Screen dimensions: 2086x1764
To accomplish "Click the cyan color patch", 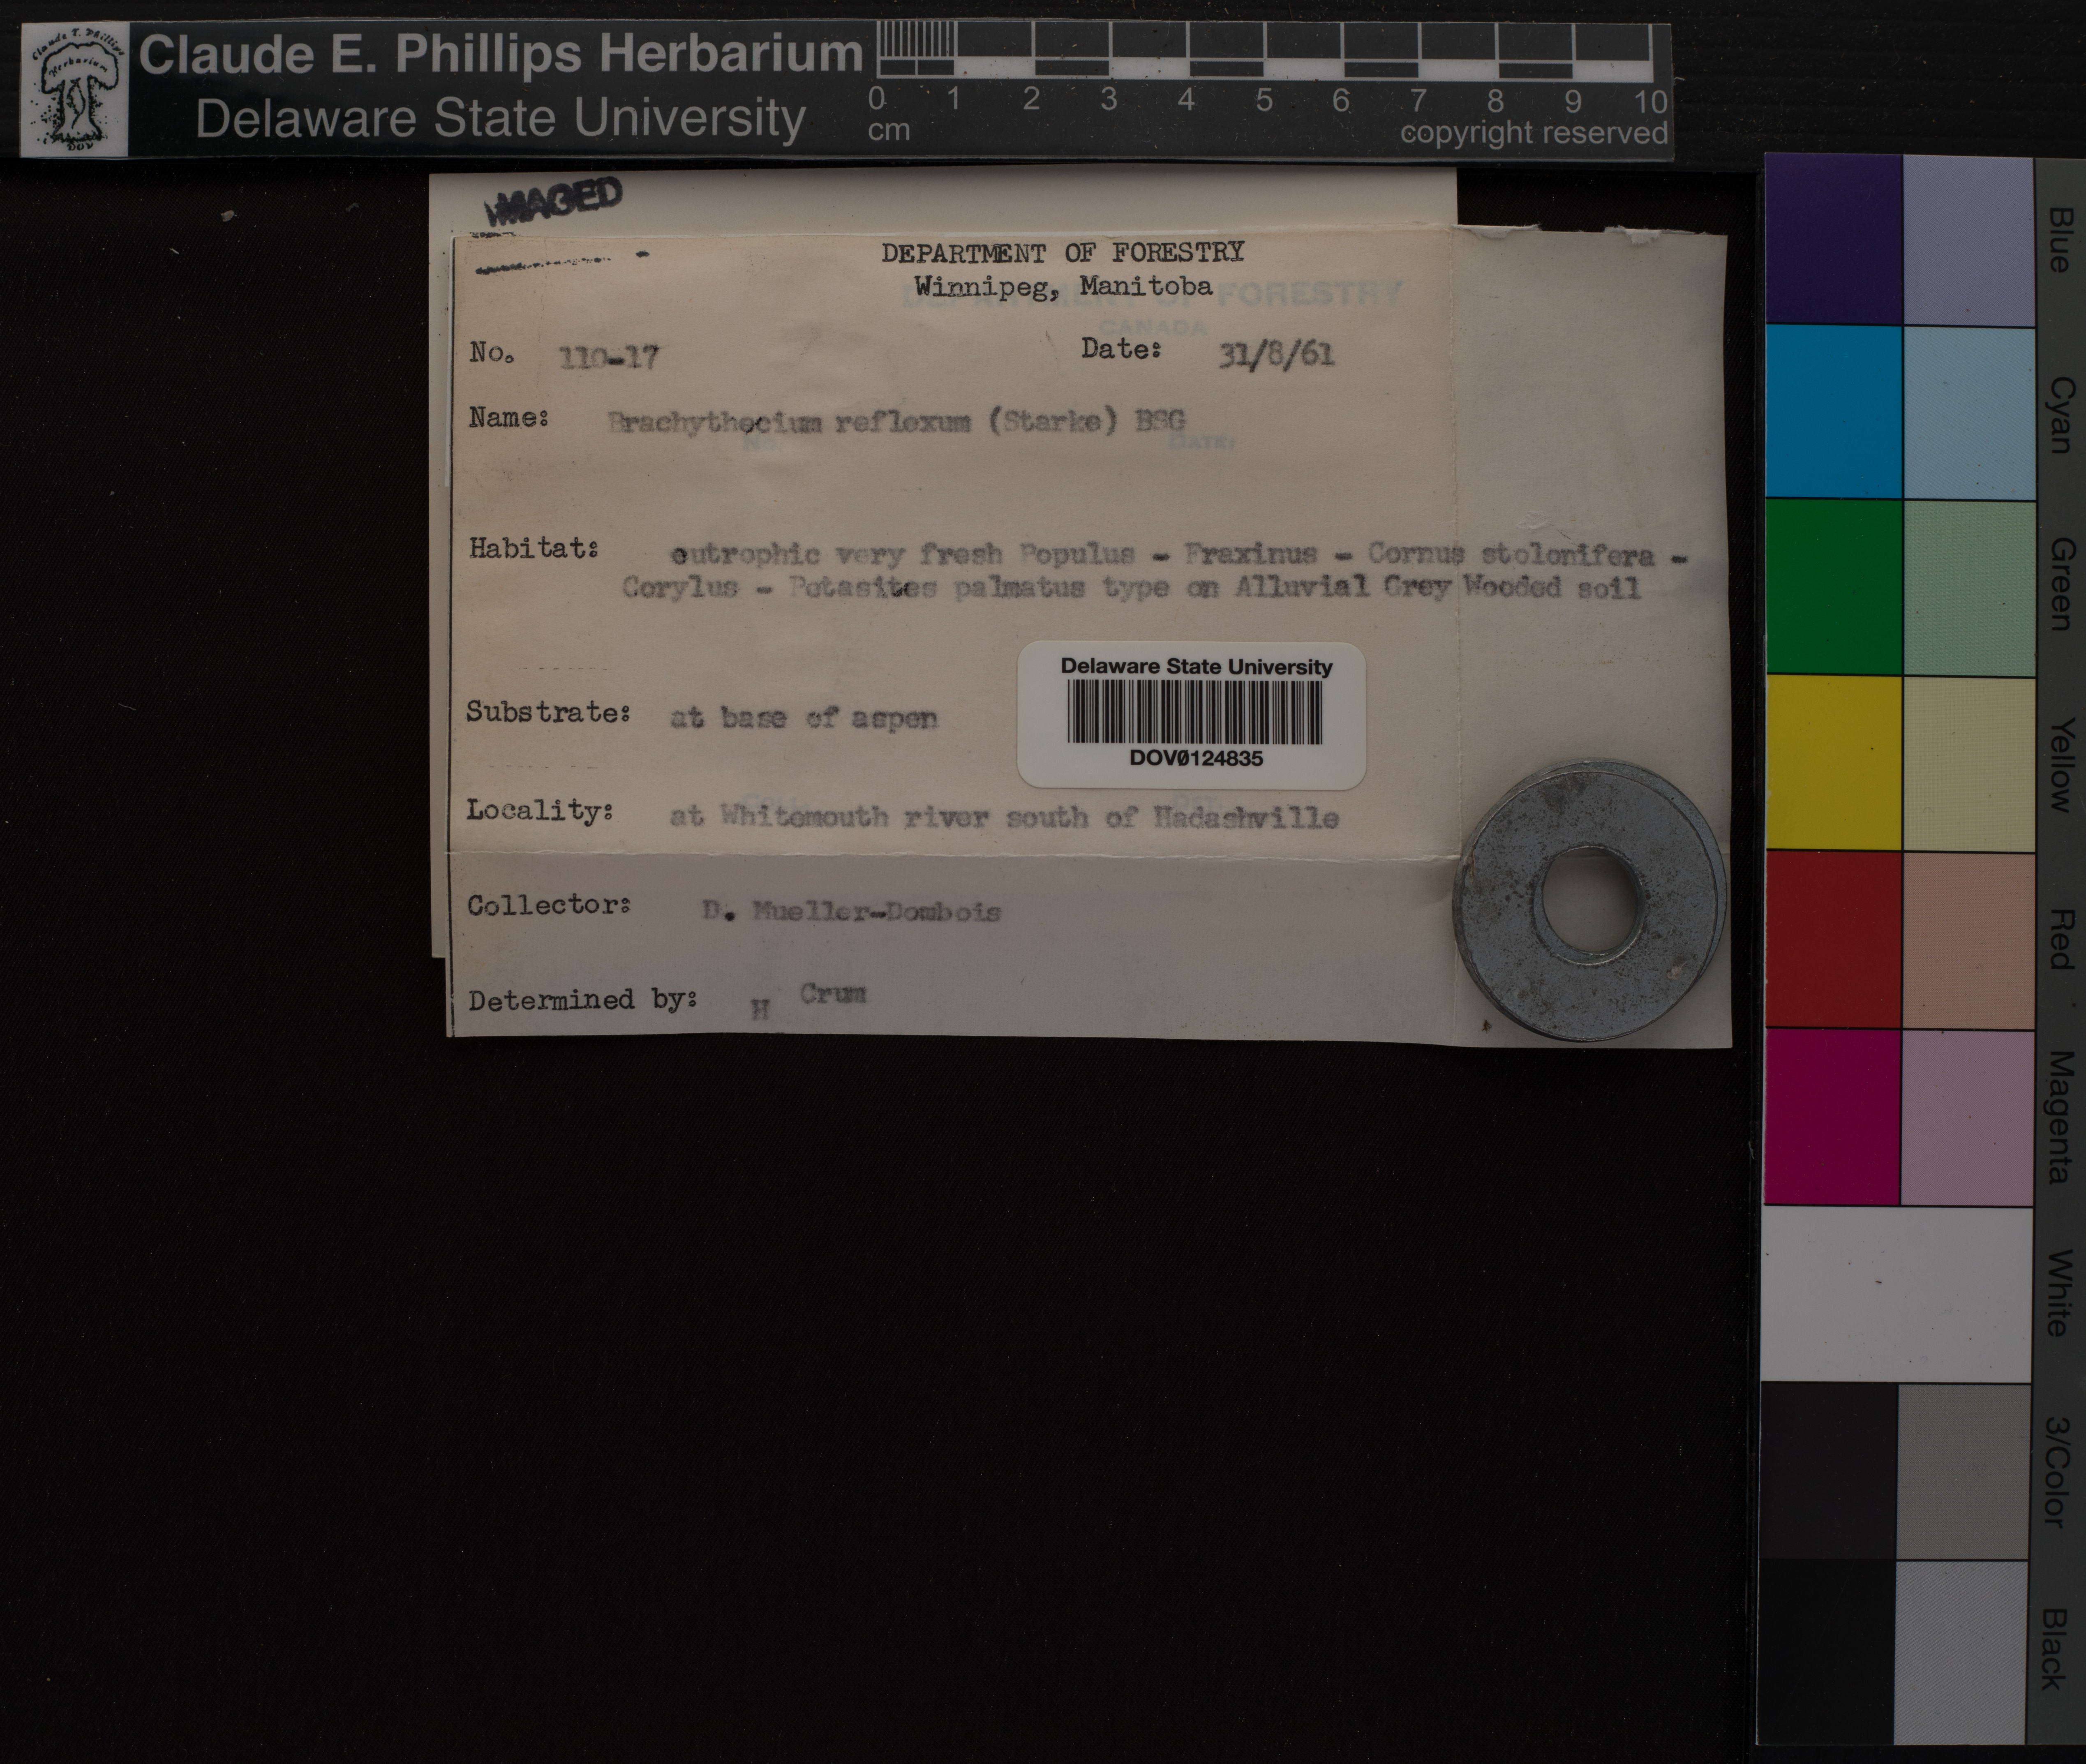I will (x=1832, y=412).
